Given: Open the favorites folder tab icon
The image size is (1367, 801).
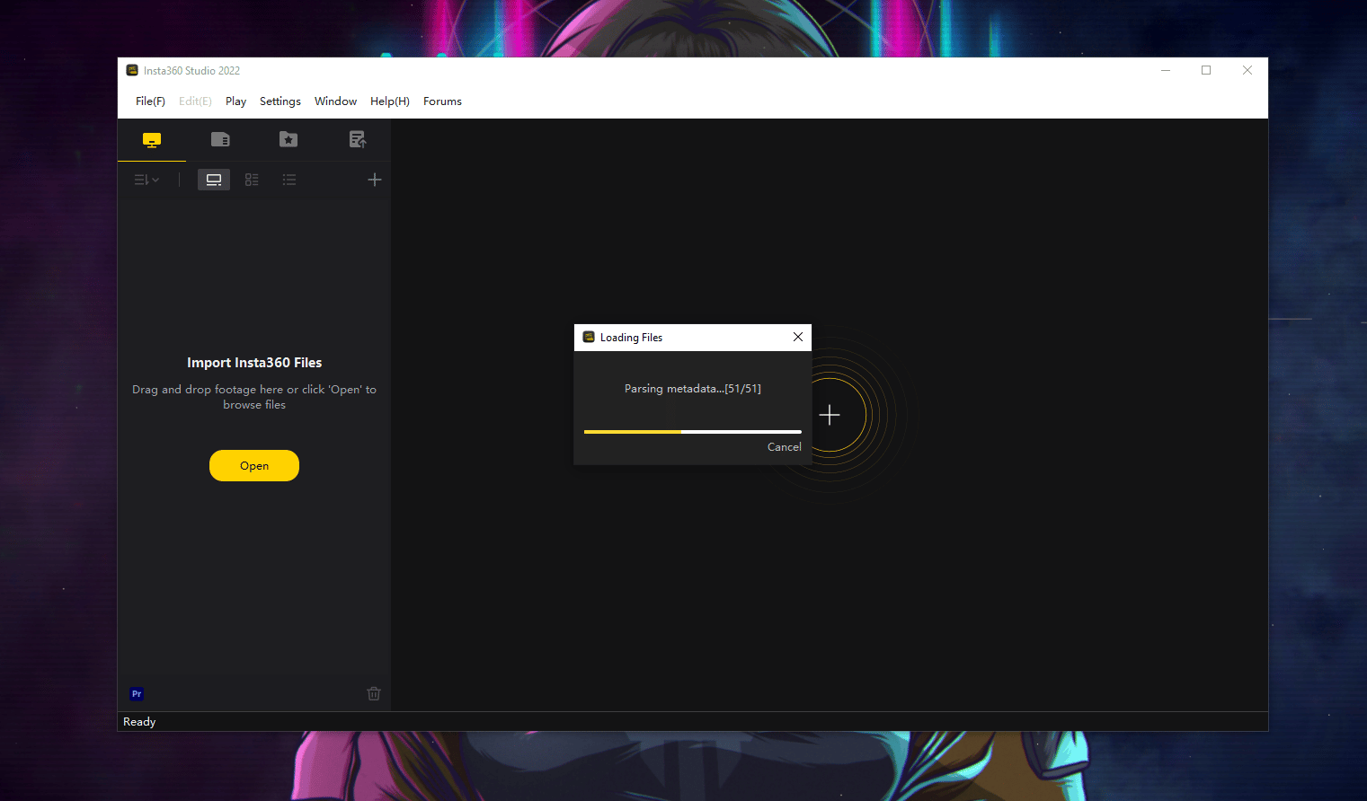Looking at the screenshot, I should click(288, 139).
